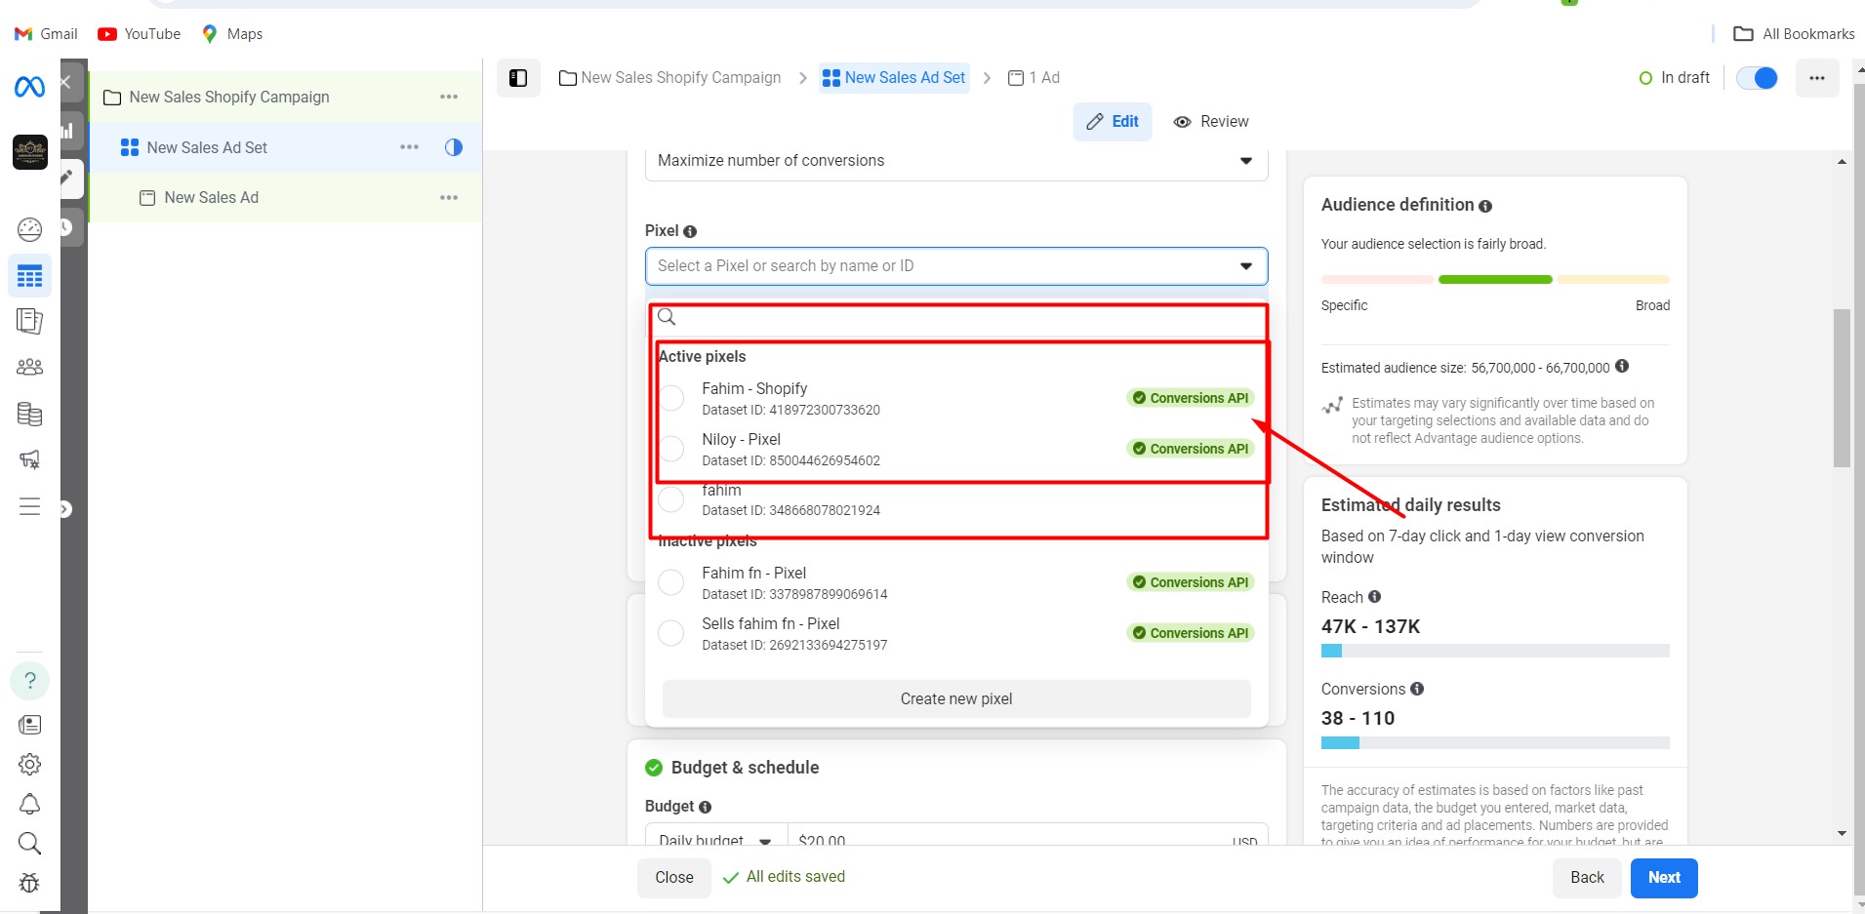Open the Account overview gauge icon

30,229
